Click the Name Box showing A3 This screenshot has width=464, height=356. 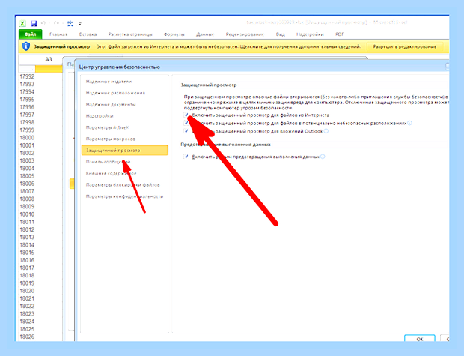coord(41,59)
